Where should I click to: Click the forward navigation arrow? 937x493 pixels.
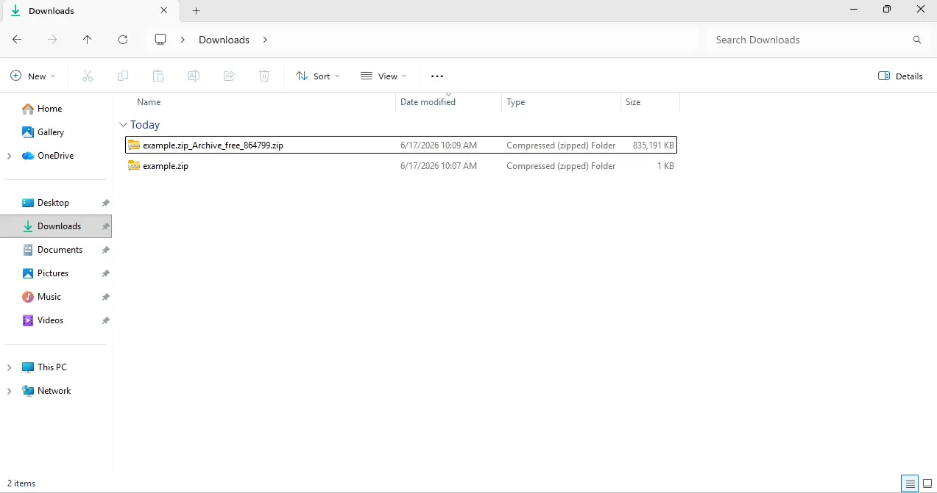click(52, 40)
